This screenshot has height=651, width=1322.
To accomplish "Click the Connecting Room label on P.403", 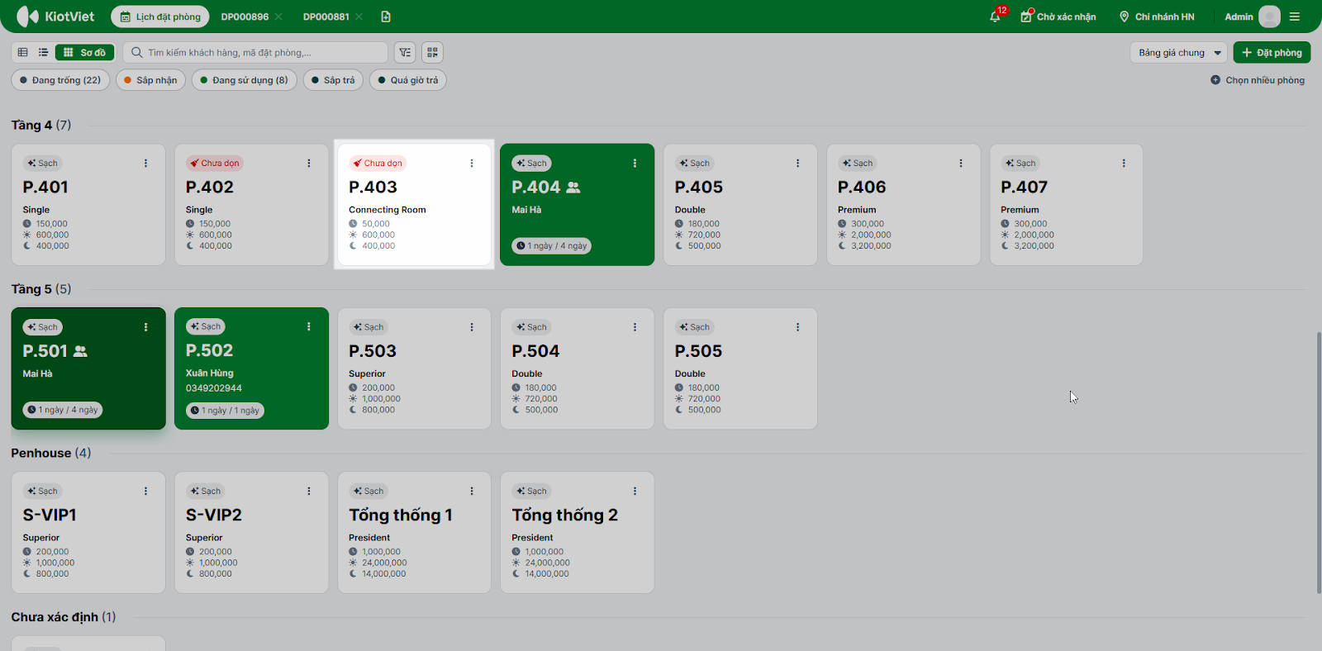I will [388, 210].
